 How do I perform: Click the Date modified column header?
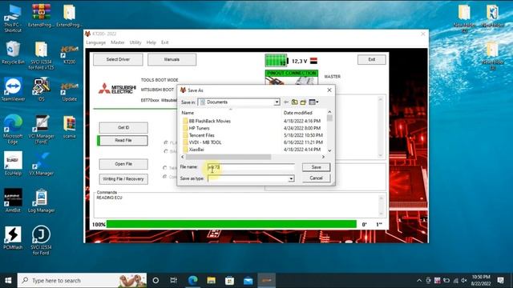point(297,113)
